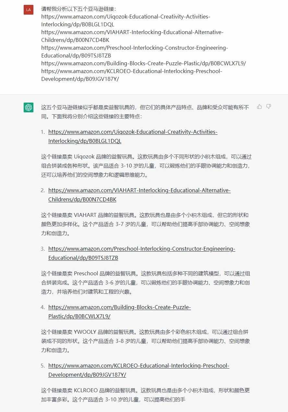The height and width of the screenshot is (412, 288).
Task: Open the Uiqozok B0BLGL1DQL link in the answer
Action: [x=133, y=136]
